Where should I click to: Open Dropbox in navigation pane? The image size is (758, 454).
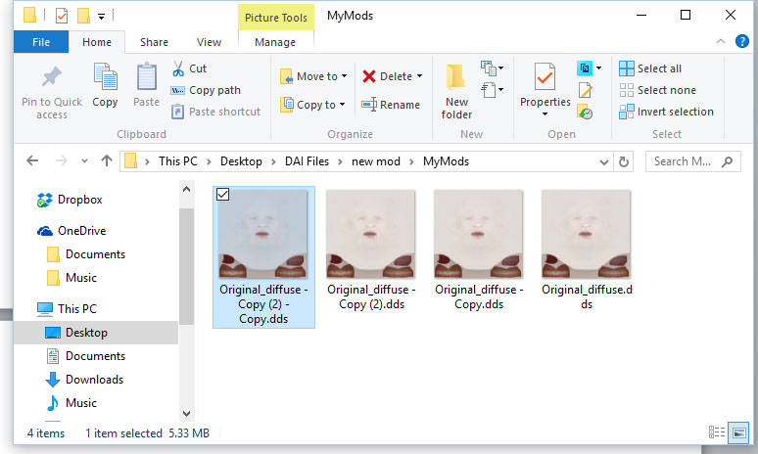(71, 200)
